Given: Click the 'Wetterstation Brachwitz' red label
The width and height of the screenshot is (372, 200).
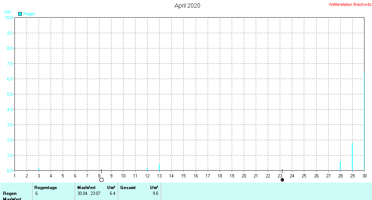Looking at the screenshot, I should coord(350,4).
